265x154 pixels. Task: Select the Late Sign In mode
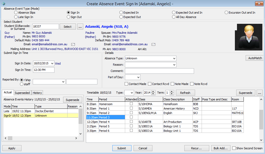click(16, 17)
